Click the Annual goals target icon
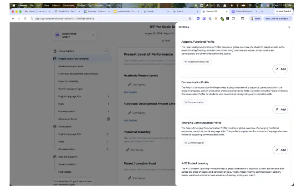 click(55, 127)
